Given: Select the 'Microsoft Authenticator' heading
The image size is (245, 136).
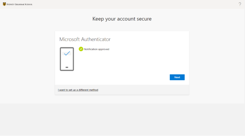Looking at the screenshot, I should [85, 39].
